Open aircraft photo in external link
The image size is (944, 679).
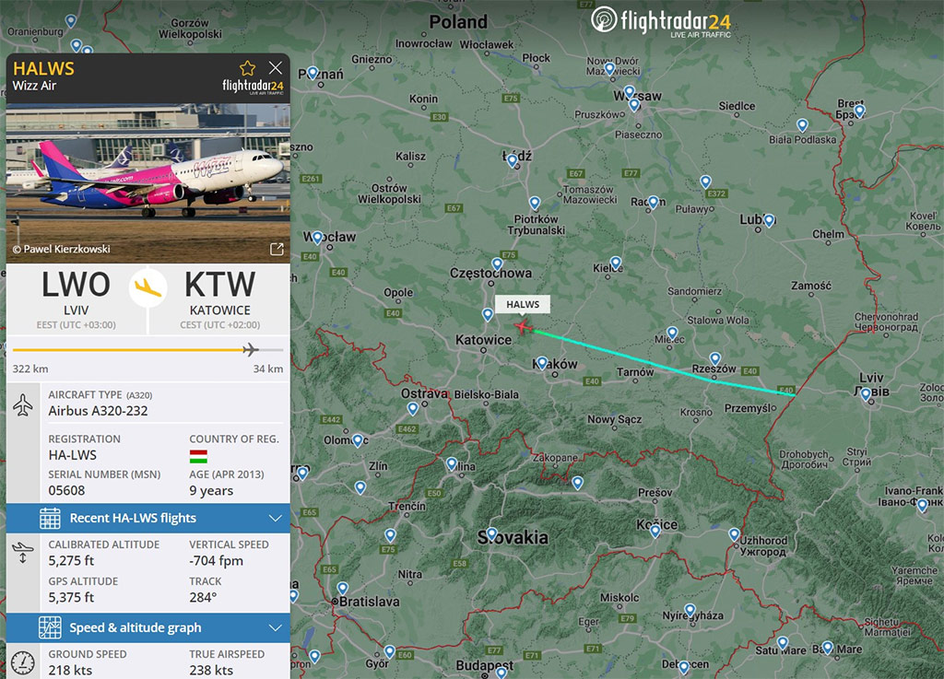(277, 249)
